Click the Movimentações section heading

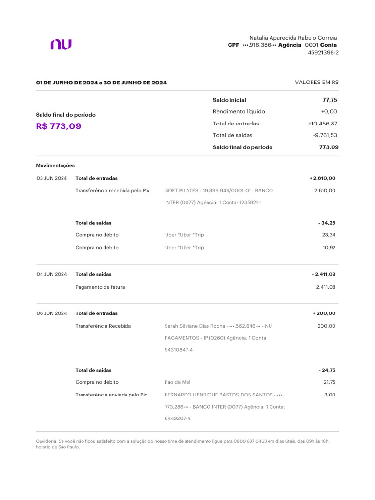[55, 166]
